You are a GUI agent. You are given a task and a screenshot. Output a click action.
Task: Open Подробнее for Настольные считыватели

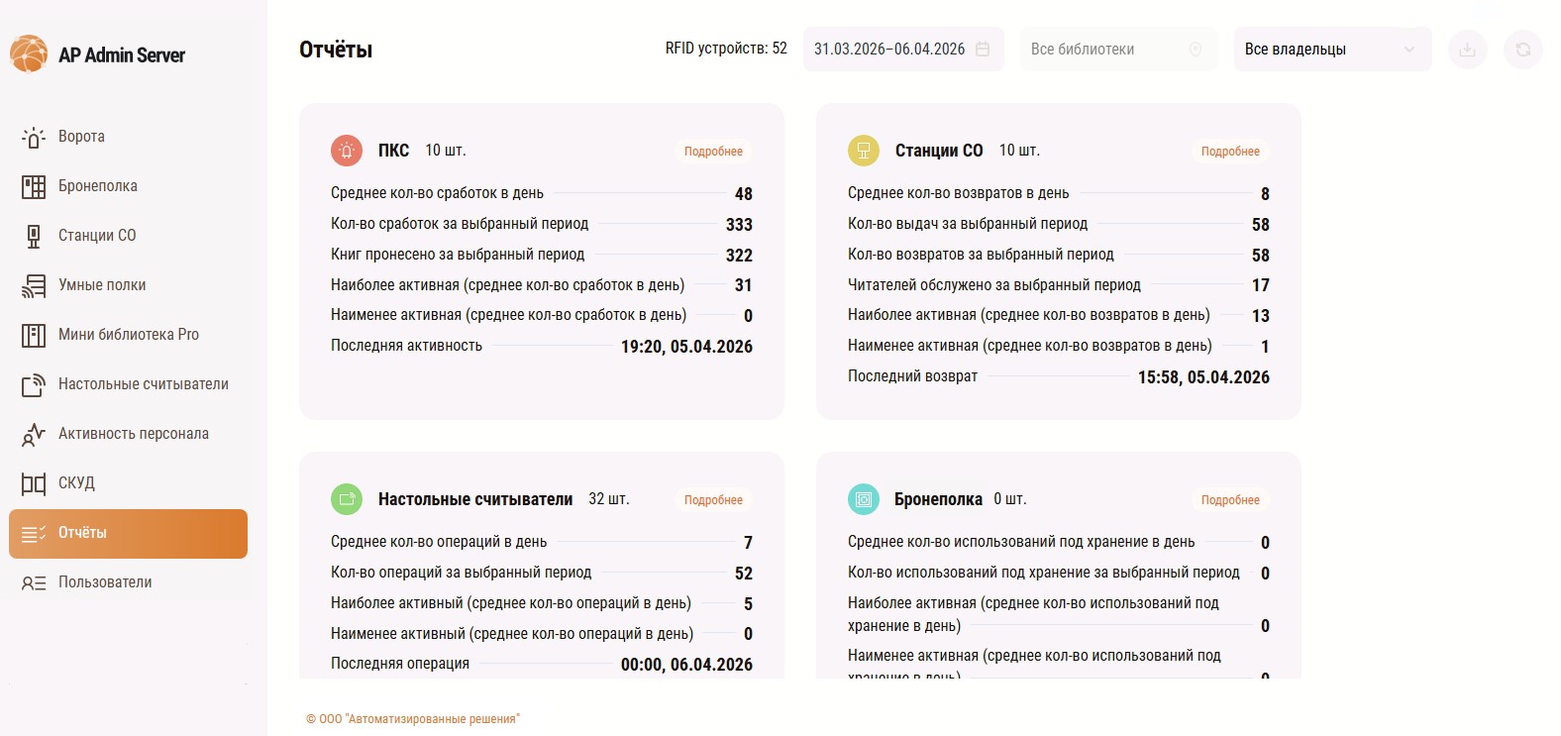713,500
